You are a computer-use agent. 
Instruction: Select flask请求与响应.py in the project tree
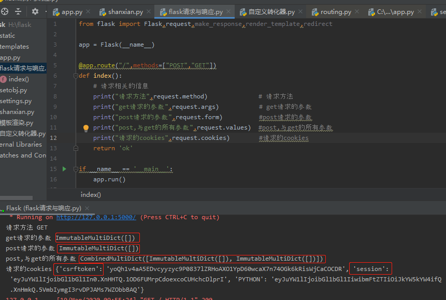pyautogui.click(x=23, y=68)
